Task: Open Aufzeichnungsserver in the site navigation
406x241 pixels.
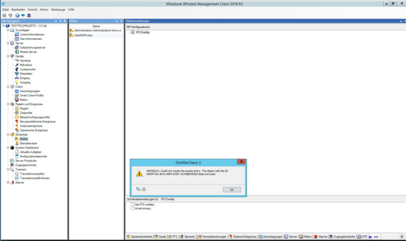Action: tap(32, 47)
